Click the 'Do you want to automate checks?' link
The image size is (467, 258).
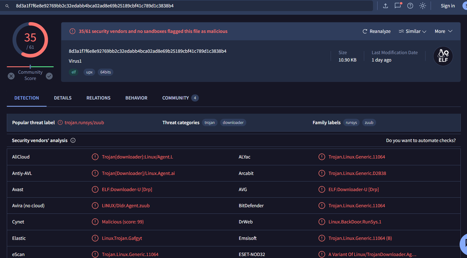(x=421, y=140)
